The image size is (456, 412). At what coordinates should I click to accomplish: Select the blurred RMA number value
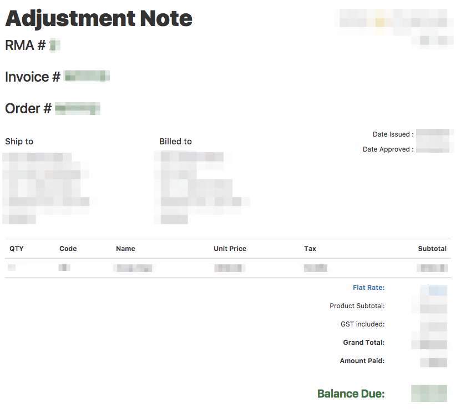pos(55,46)
